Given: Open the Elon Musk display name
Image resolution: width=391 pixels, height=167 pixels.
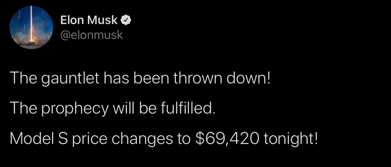Looking at the screenshot, I should 89,21.
